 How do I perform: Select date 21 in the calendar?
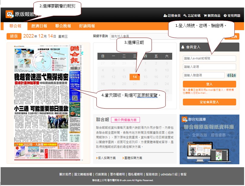[135, 84]
